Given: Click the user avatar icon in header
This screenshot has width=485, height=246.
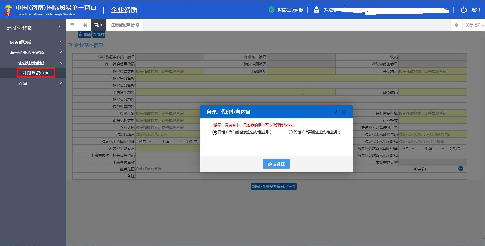Looking at the screenshot, I should [316, 10].
